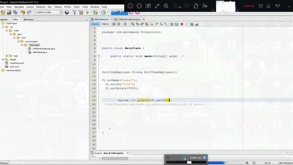
Task: Click the recorder stop button
Action: (x=139, y=6)
